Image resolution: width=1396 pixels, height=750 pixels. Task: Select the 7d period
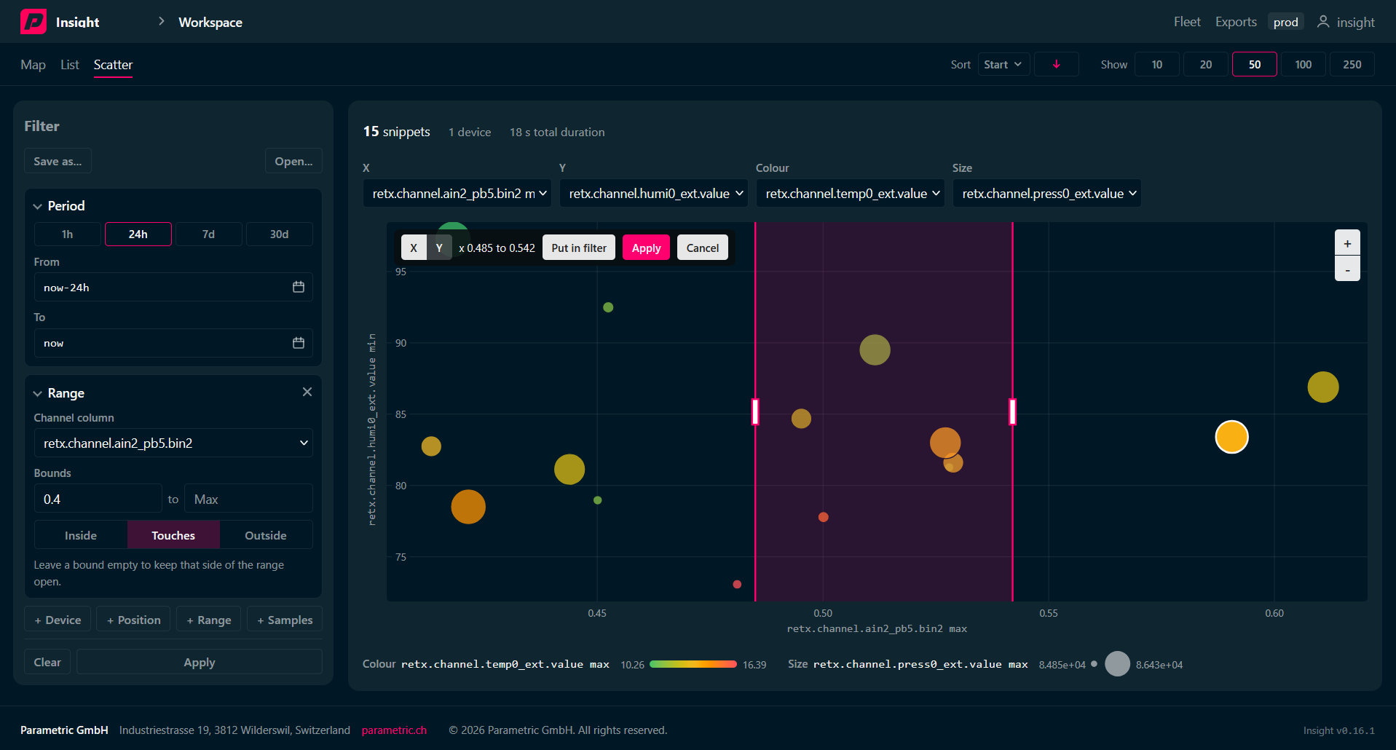coord(208,234)
